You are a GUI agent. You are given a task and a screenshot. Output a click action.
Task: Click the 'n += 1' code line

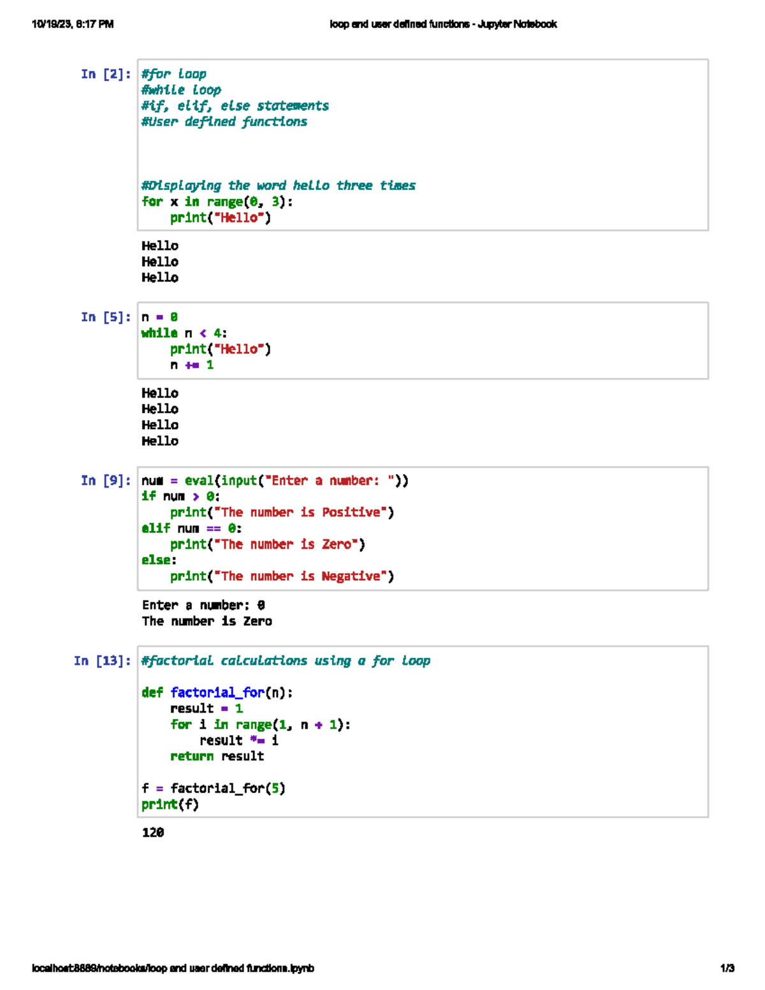pos(192,365)
